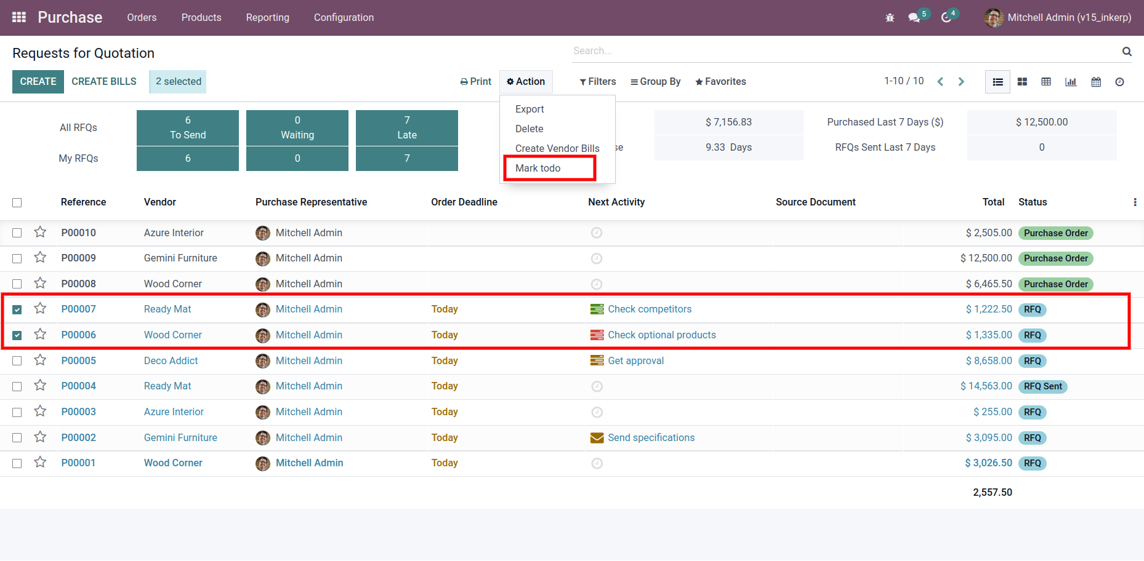Viewport: 1144px width, 561px height.
Task: Open the Mitchell Admin user menu
Action: (1057, 18)
